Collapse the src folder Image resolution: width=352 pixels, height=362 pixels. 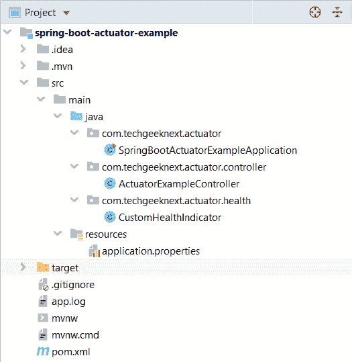[24, 82]
